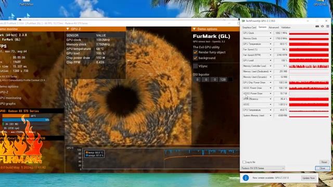
Task: Click the Radeon RX 570 Series GPU0 header
Action: pyautogui.click(x=32, y=111)
